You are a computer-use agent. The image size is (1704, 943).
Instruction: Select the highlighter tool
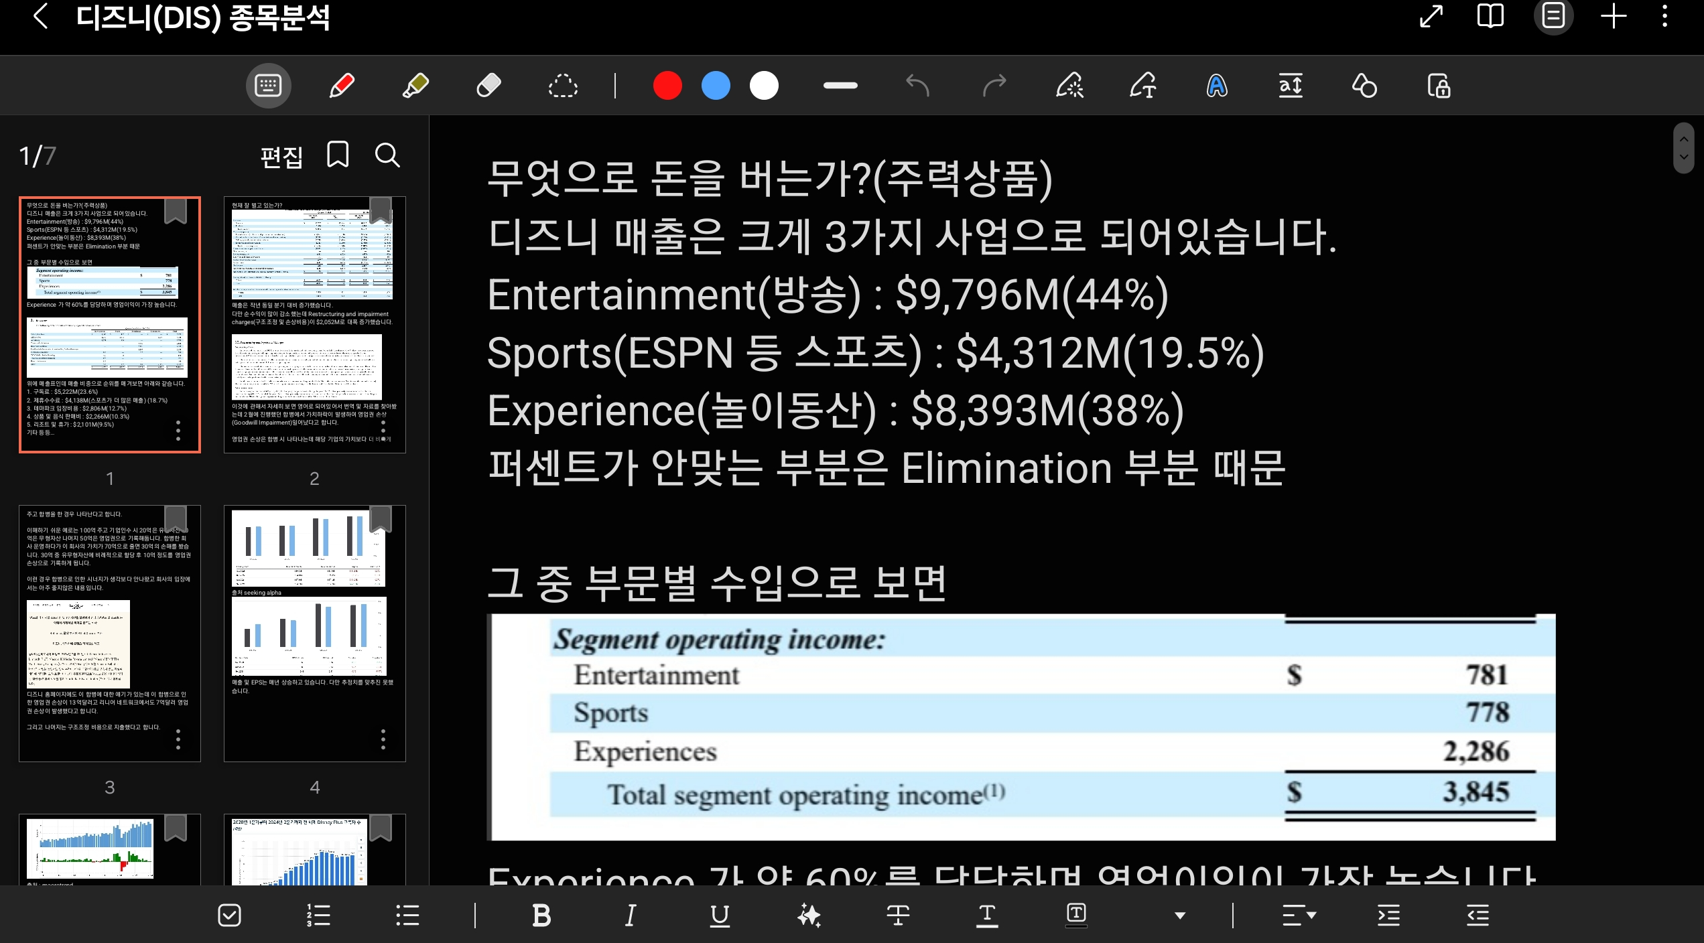tap(415, 86)
